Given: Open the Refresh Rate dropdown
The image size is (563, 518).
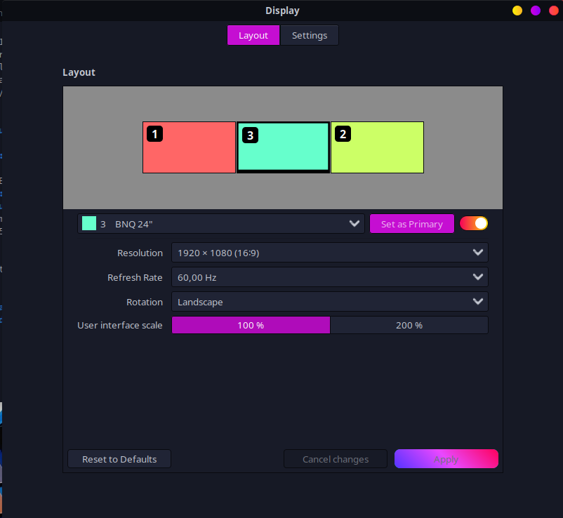Looking at the screenshot, I should (x=329, y=277).
